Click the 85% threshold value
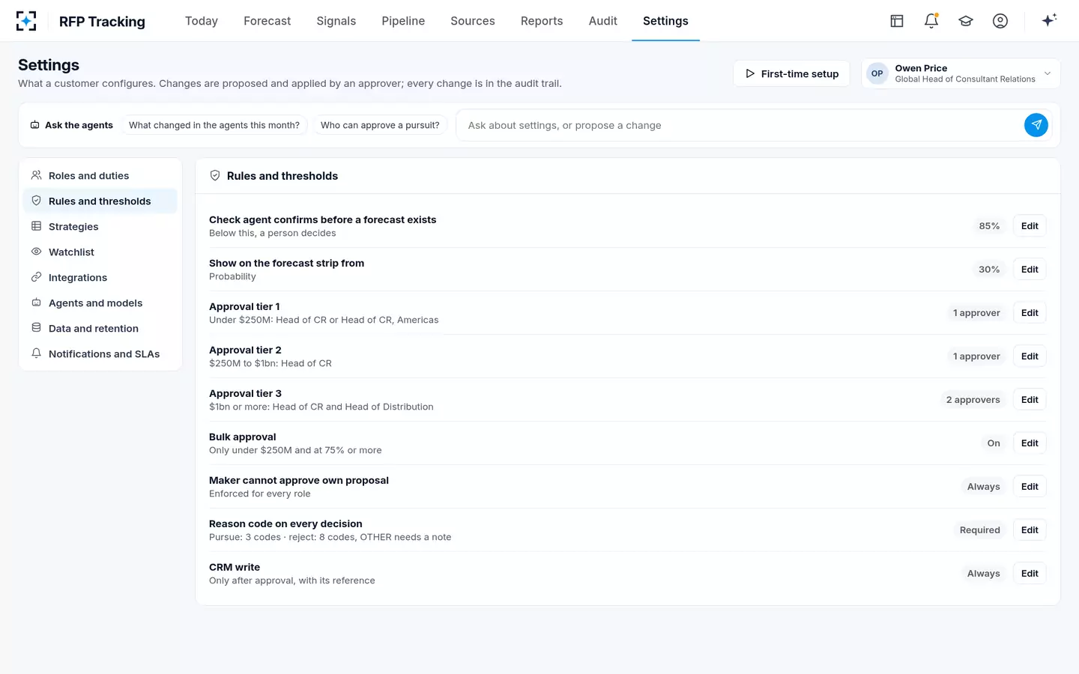This screenshot has height=674, width=1079. (x=989, y=226)
